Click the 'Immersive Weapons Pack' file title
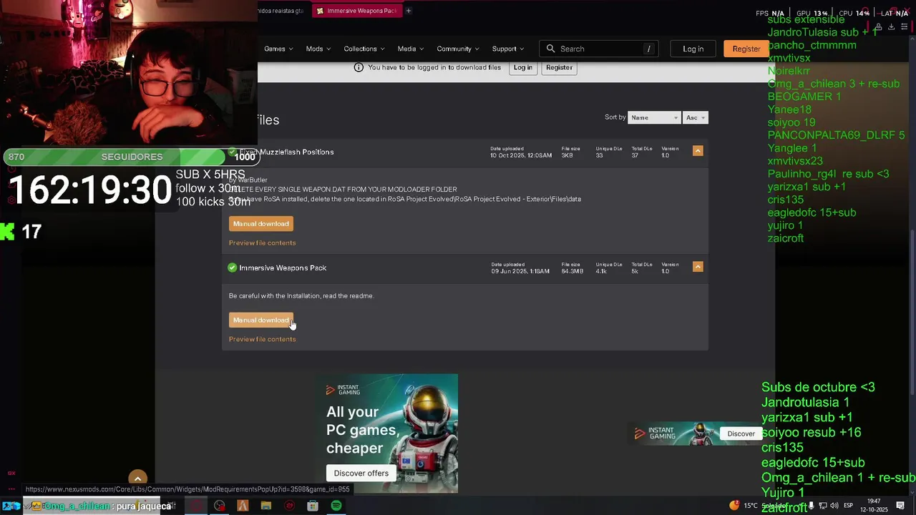916x515 pixels. (283, 268)
